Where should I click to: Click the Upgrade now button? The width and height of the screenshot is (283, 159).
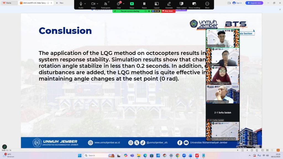[254, 3]
